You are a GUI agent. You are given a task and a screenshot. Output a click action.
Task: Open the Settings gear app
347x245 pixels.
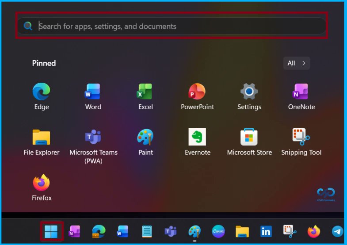[x=249, y=96]
